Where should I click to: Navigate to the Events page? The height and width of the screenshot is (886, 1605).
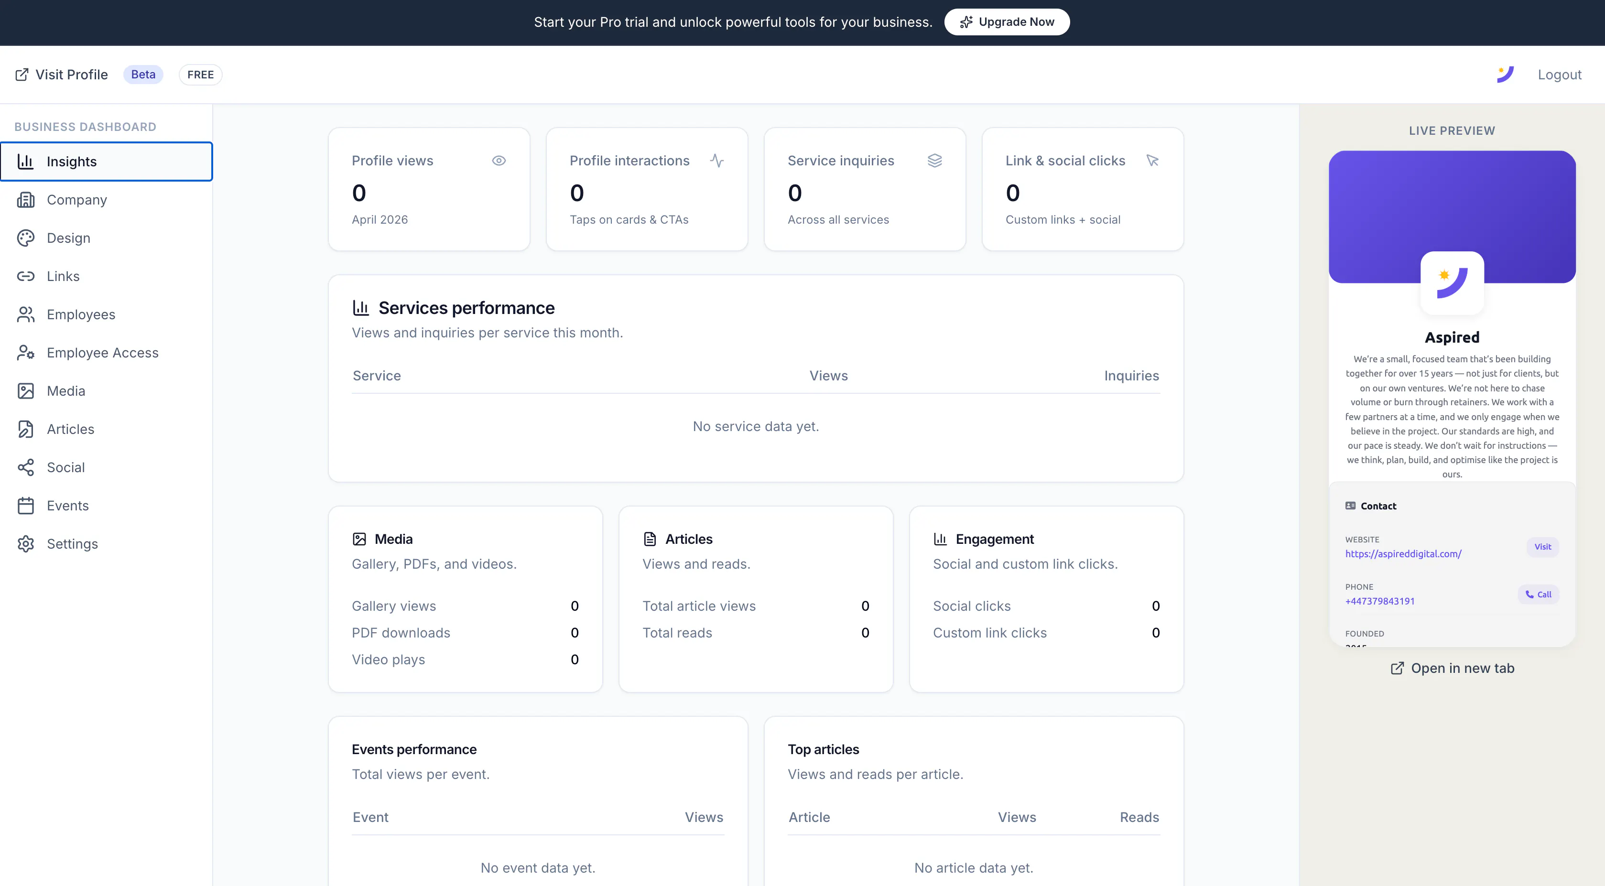(x=107, y=505)
